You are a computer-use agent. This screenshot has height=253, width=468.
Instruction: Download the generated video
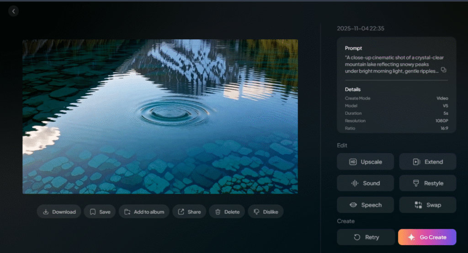pyautogui.click(x=59, y=212)
